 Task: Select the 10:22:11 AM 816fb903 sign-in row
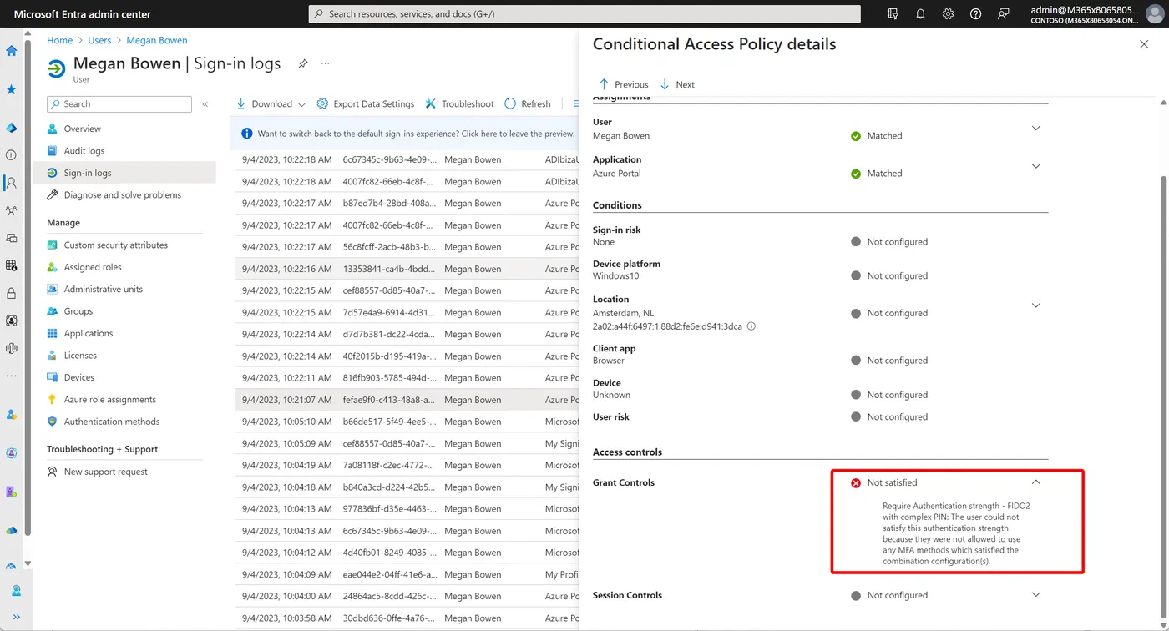click(407, 378)
